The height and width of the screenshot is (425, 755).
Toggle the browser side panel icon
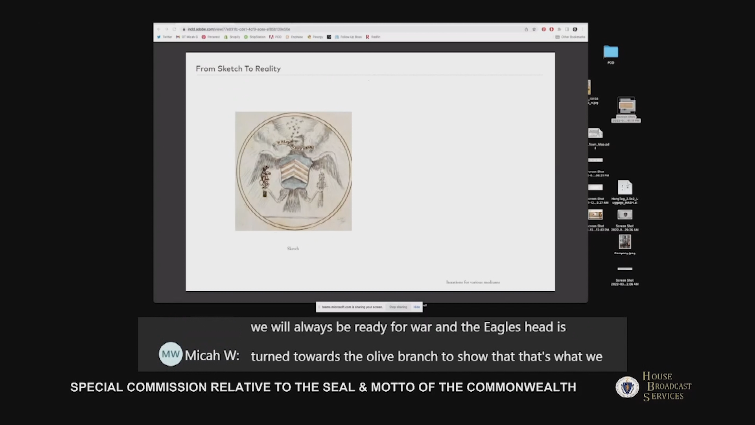pos(567,29)
